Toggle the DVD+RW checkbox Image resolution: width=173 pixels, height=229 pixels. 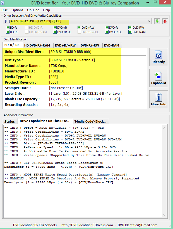tap(80, 28)
